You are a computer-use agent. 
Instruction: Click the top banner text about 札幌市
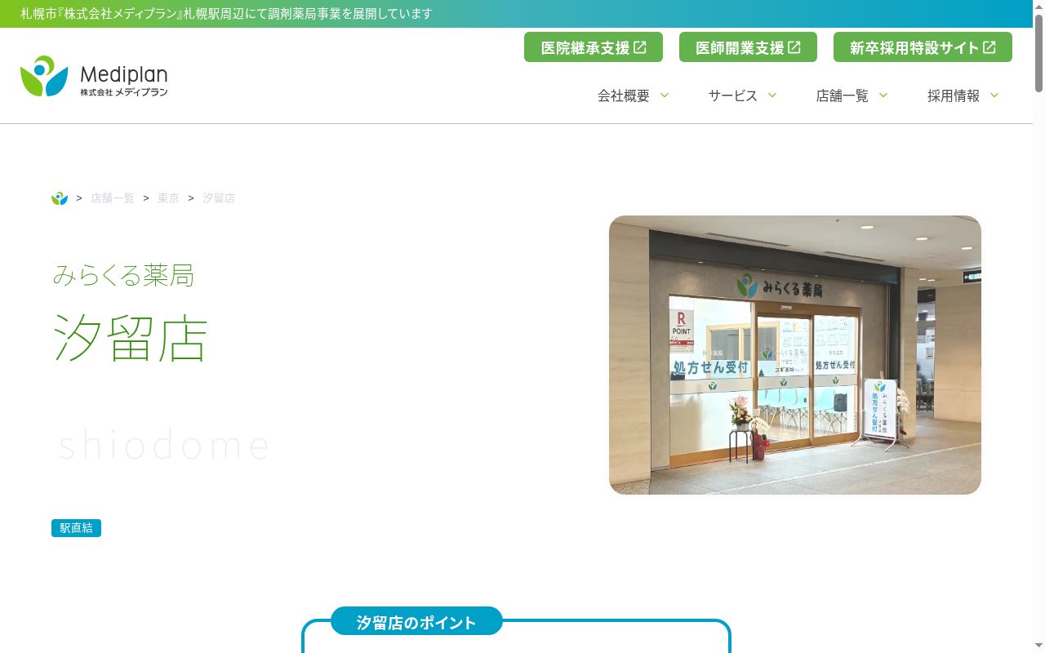(226, 14)
